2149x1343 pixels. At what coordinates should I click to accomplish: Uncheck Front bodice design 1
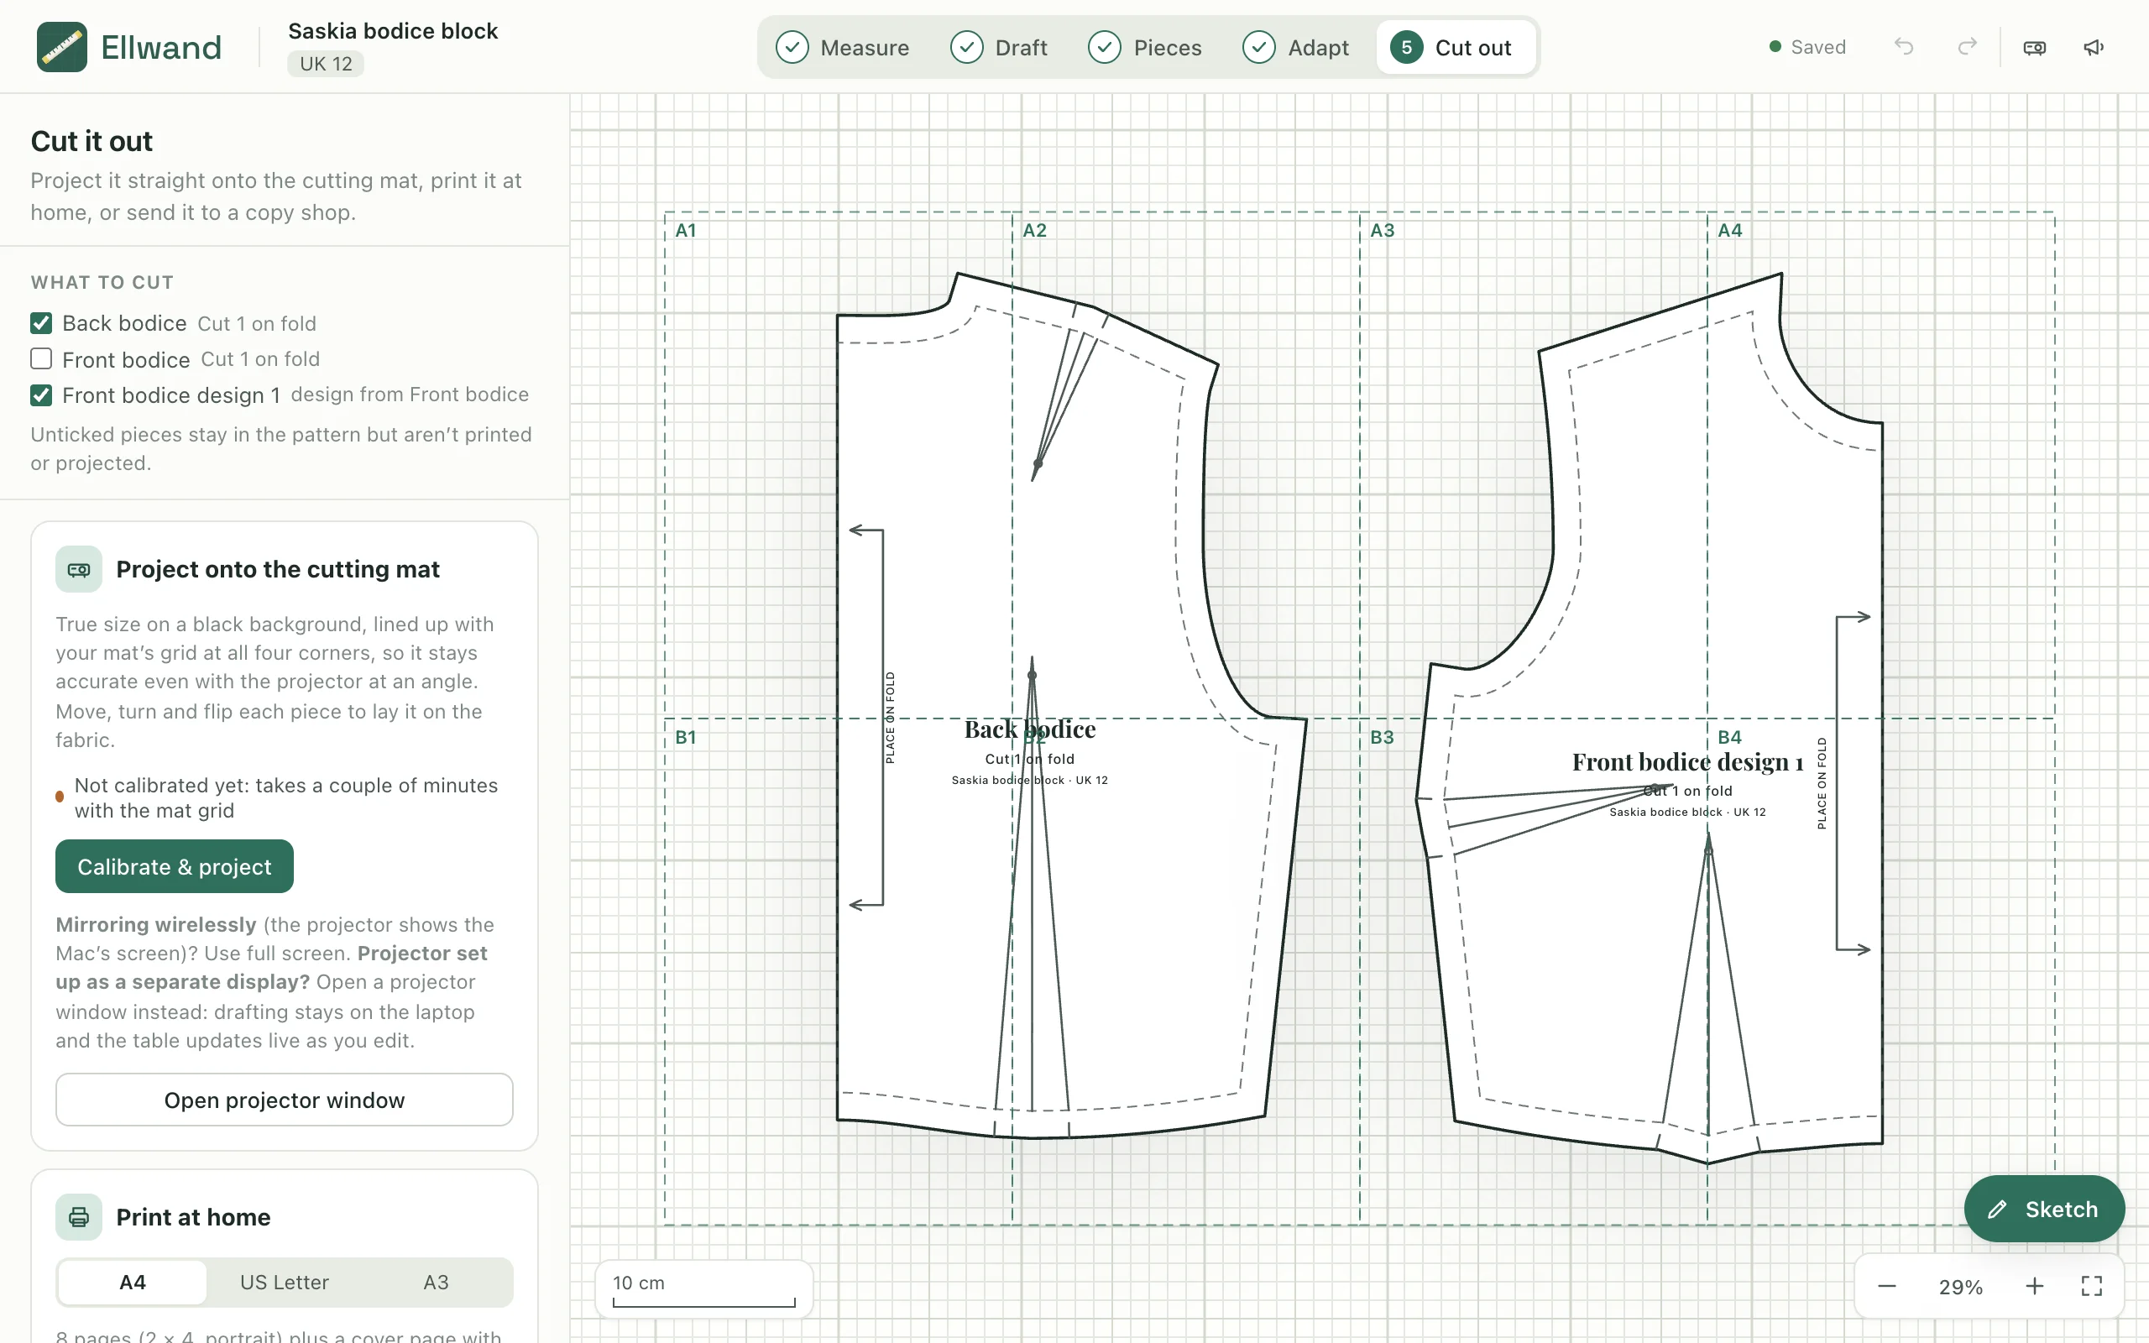click(x=41, y=395)
